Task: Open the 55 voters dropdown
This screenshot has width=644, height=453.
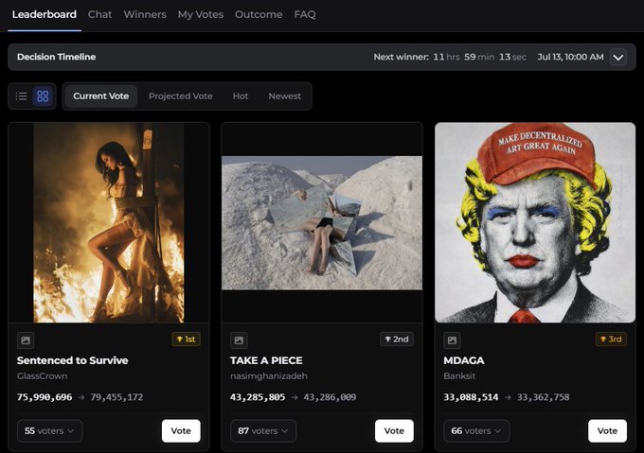Action: pos(49,431)
